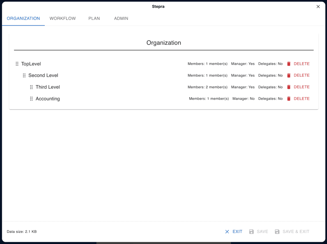Click 'Manager: Yes' in the Third Level row

(x=243, y=87)
